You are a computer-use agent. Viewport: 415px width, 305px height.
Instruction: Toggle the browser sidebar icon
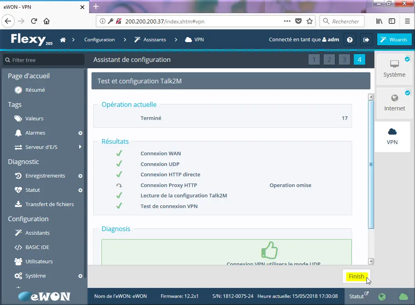pyautogui.click(x=392, y=21)
